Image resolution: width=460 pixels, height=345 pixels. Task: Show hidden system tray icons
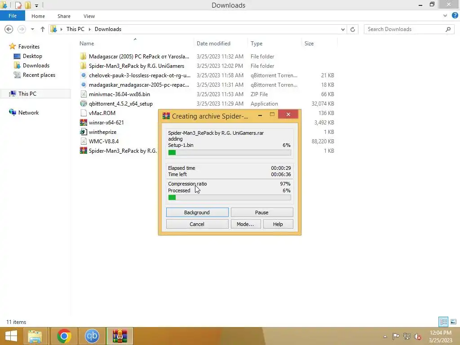coord(385,336)
